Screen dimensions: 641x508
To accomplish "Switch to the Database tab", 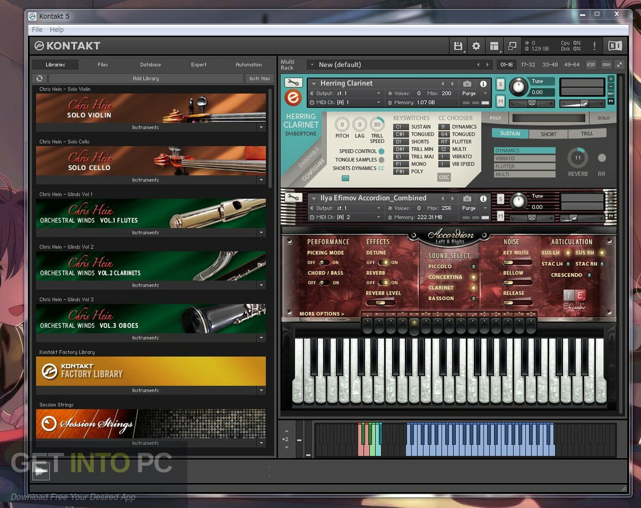I will (151, 65).
